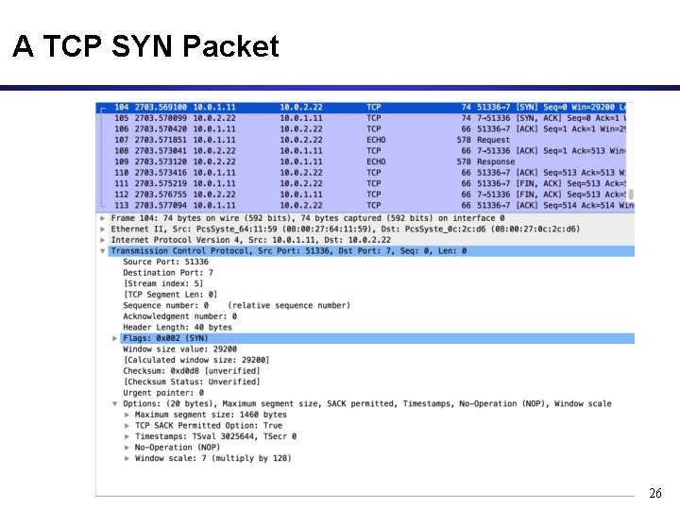Click the Source Port: 51336 field
This screenshot has width=680, height=510.
pos(165,262)
